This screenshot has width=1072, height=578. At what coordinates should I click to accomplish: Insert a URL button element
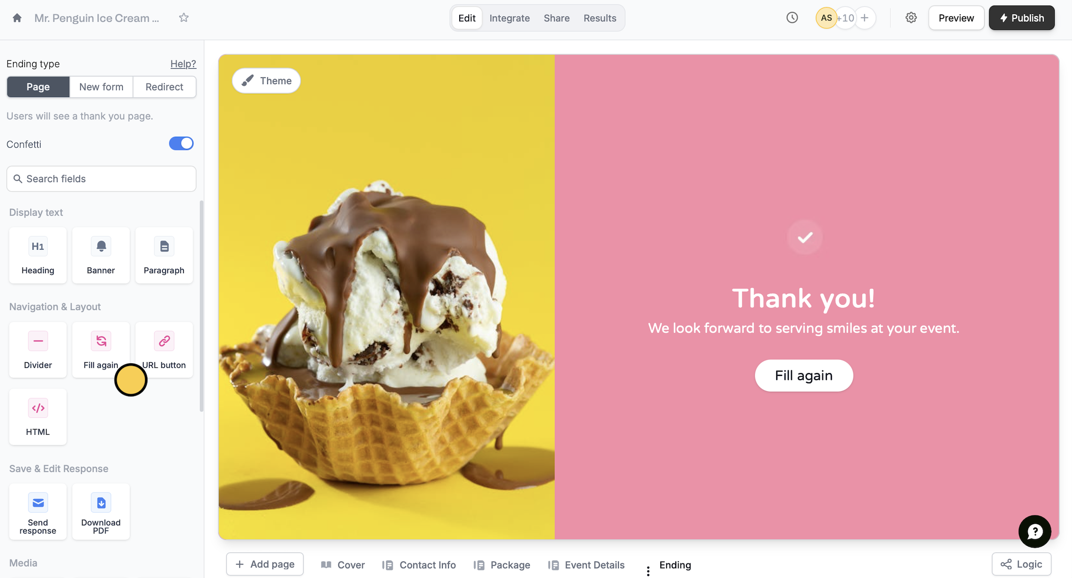tap(164, 350)
